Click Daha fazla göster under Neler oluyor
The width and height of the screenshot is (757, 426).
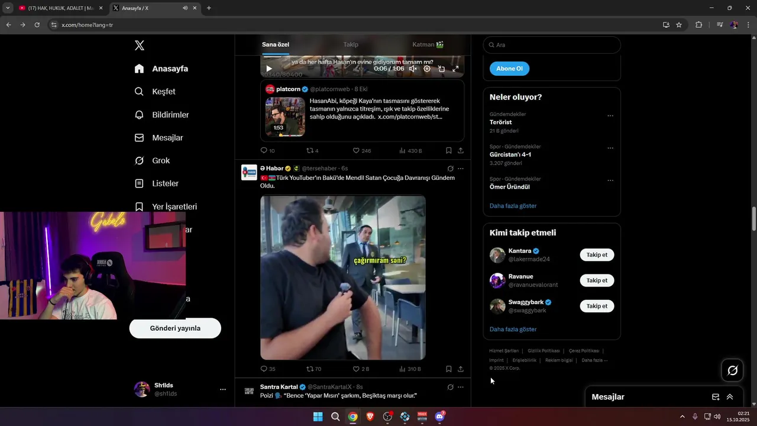point(513,206)
